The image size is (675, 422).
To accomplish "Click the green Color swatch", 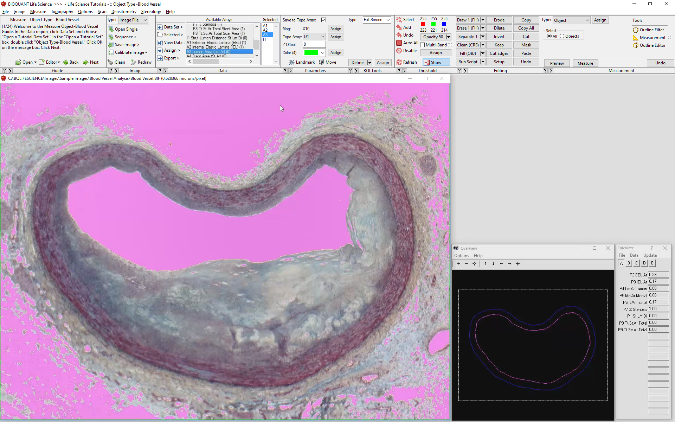I will [x=311, y=53].
